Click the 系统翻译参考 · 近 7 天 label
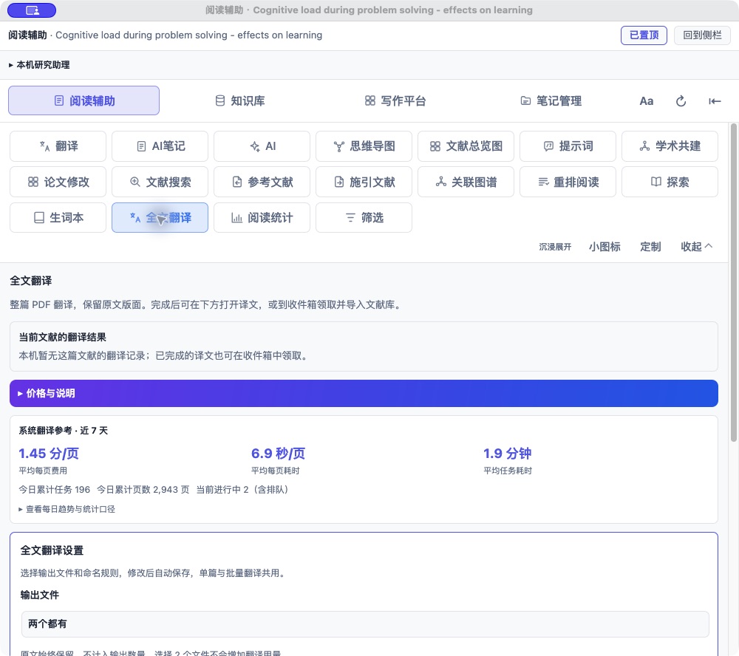 click(x=63, y=431)
